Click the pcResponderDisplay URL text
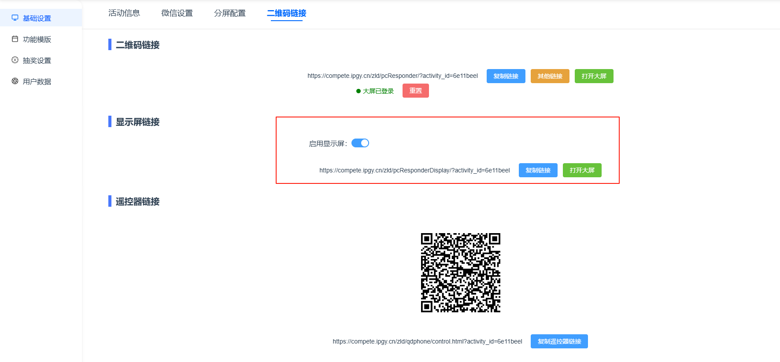Image resolution: width=780 pixels, height=362 pixels. tap(414, 170)
